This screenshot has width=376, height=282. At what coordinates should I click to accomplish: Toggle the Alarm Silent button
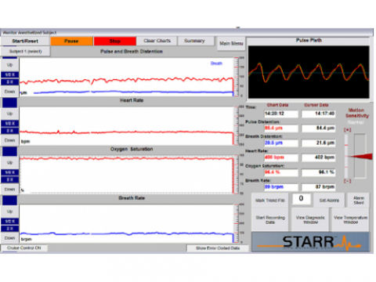coord(359,201)
